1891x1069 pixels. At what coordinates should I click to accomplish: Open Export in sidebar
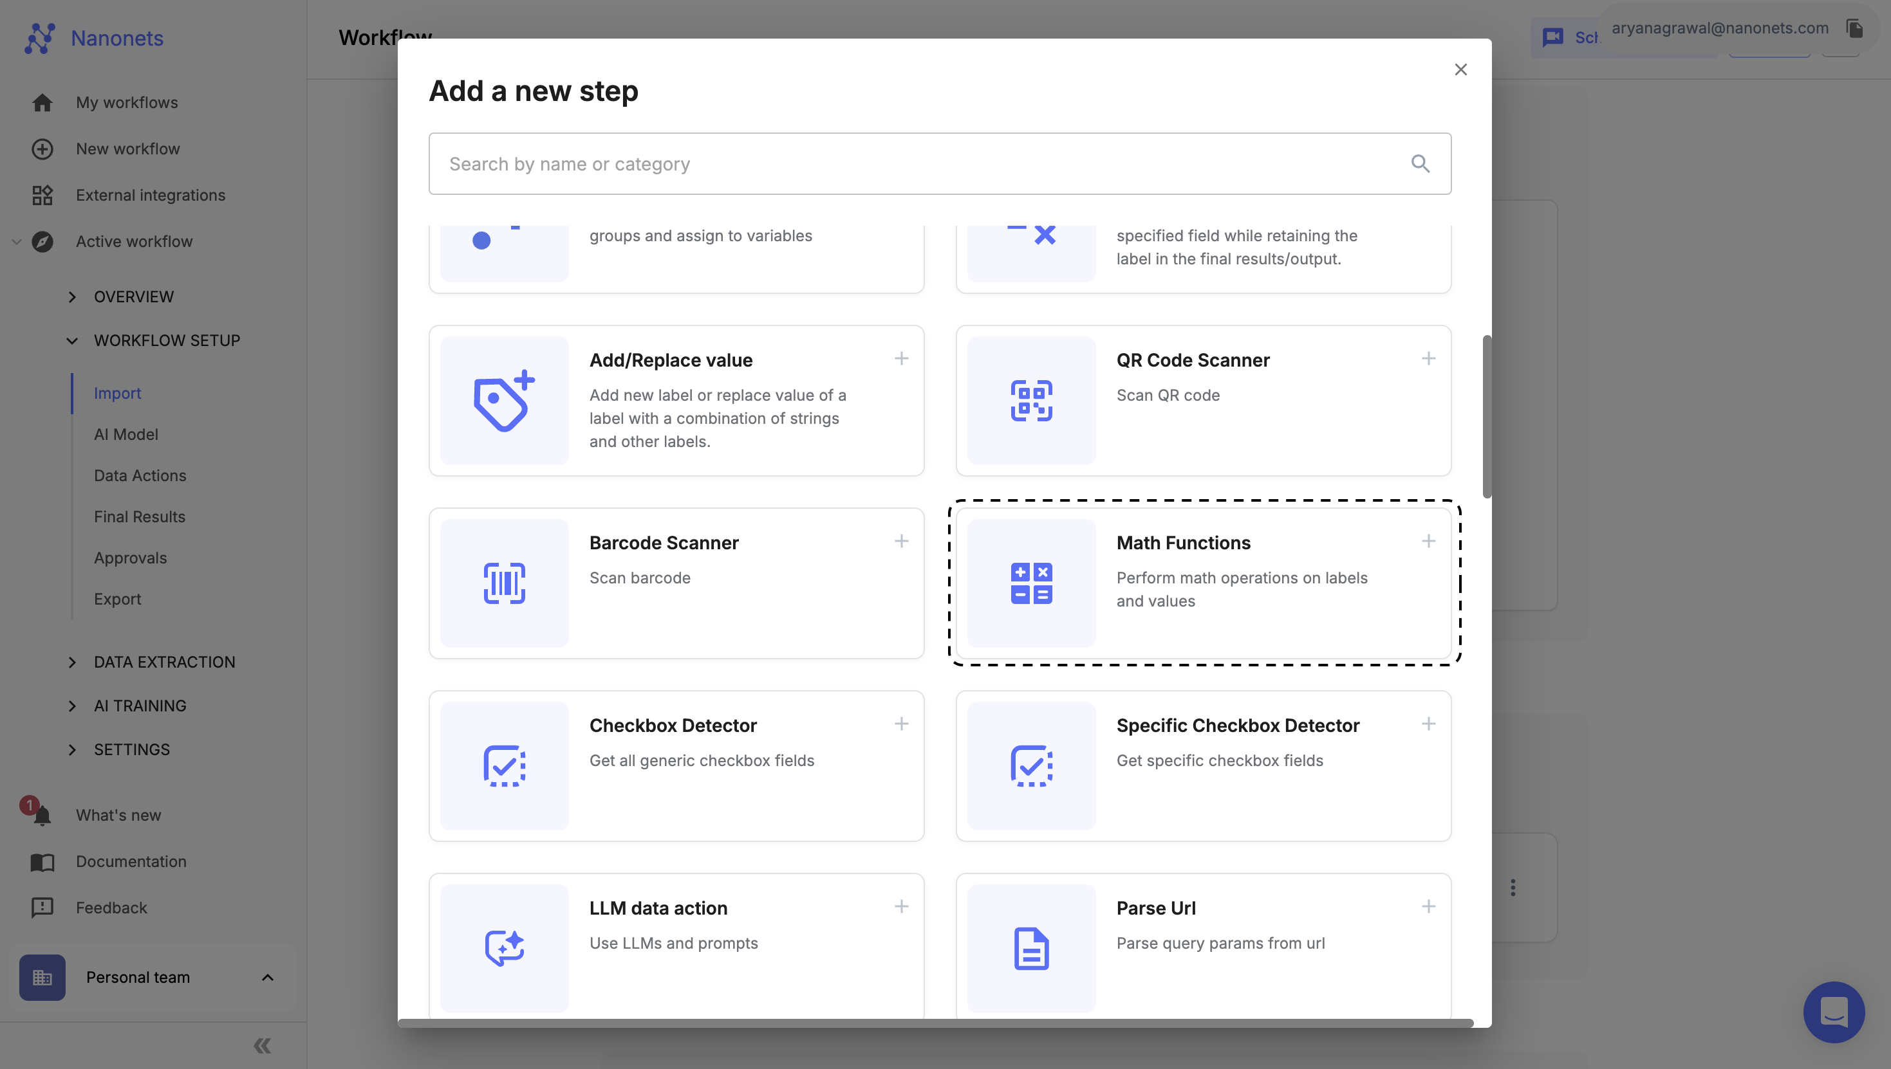coord(118,599)
